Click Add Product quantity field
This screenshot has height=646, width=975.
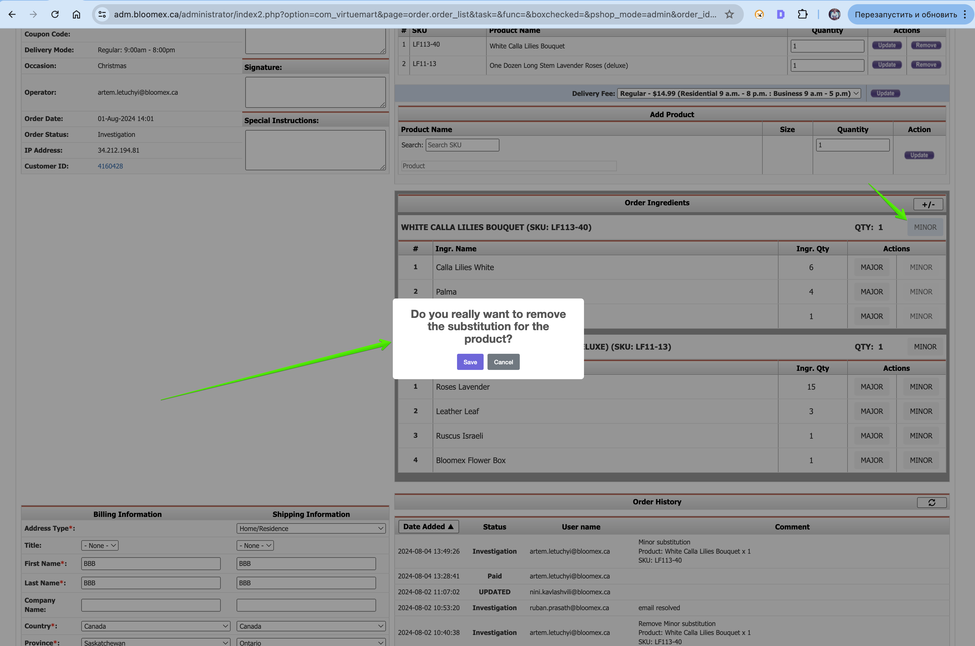853,145
